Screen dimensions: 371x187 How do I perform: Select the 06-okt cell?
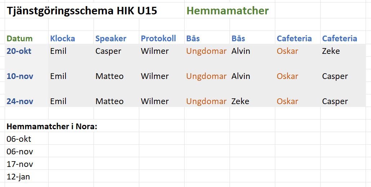click(19, 139)
